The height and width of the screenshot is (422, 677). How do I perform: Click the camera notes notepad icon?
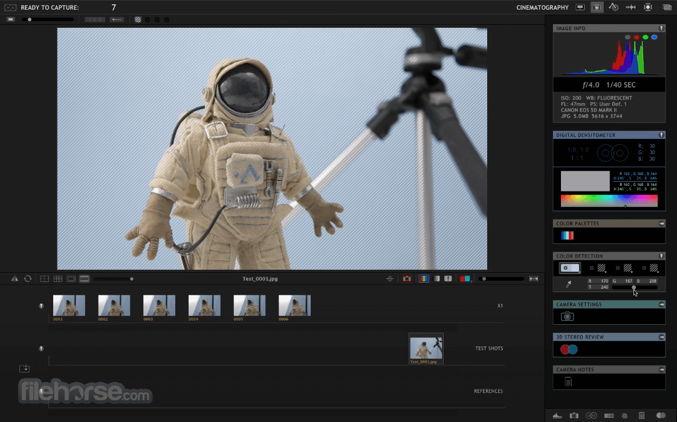[x=569, y=381]
